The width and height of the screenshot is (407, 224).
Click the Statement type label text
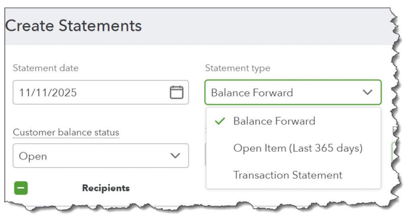click(x=238, y=68)
